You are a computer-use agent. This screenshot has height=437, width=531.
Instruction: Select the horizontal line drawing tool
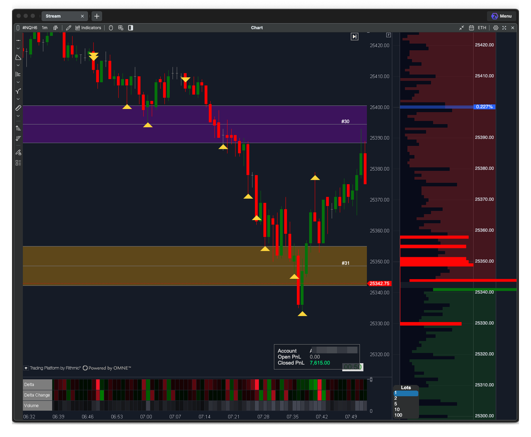(18, 40)
